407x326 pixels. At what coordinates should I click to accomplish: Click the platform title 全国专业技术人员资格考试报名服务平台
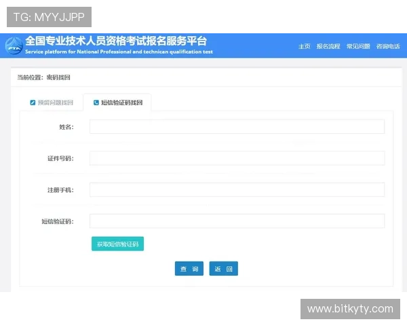[116, 41]
